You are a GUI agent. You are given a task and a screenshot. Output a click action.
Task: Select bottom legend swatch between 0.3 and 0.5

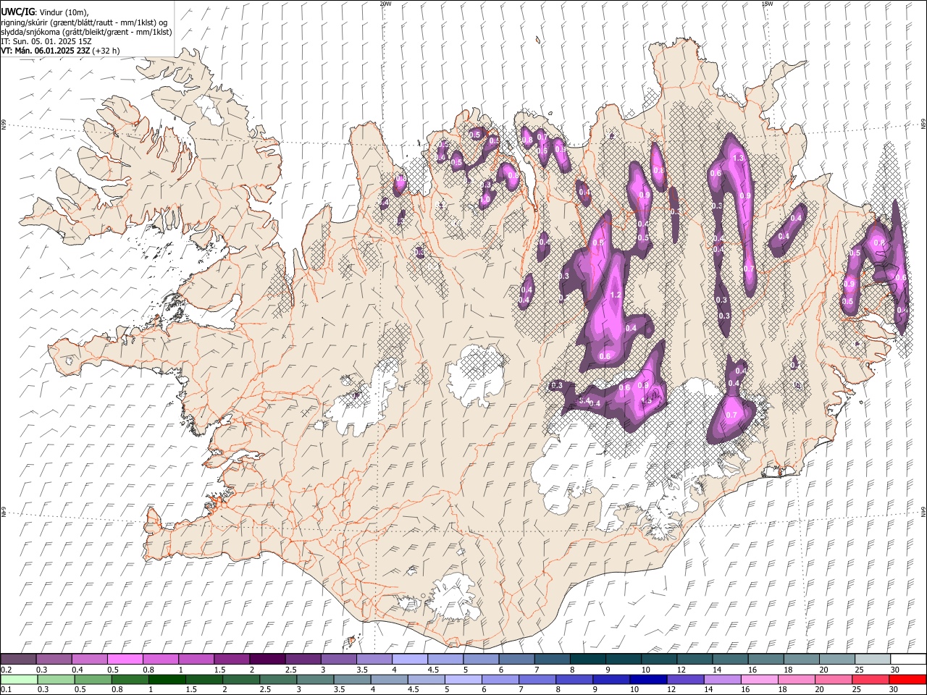(56, 679)
